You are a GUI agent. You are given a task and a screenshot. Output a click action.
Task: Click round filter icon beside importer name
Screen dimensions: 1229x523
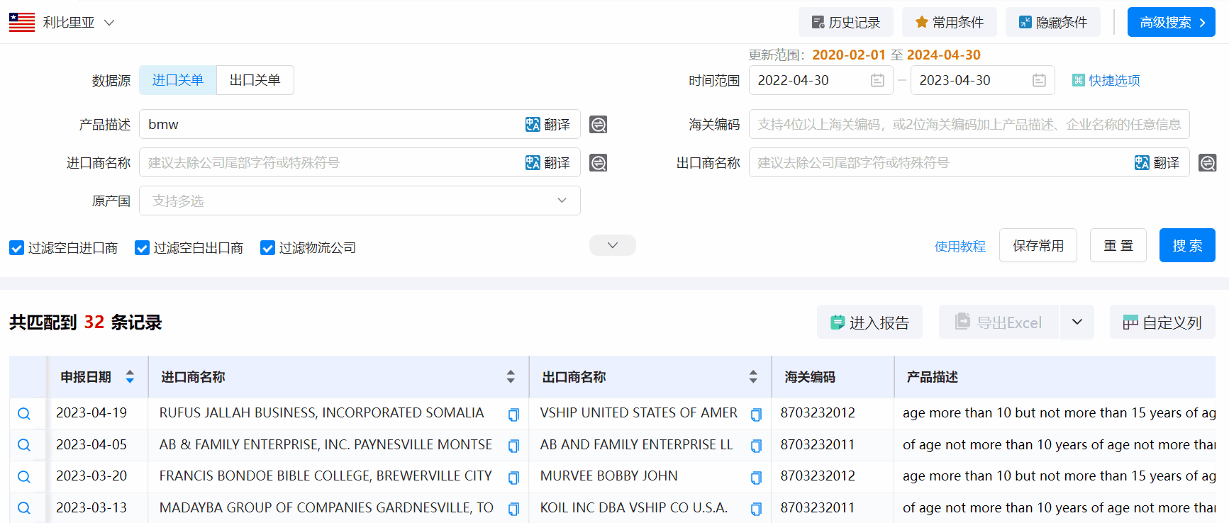click(598, 163)
